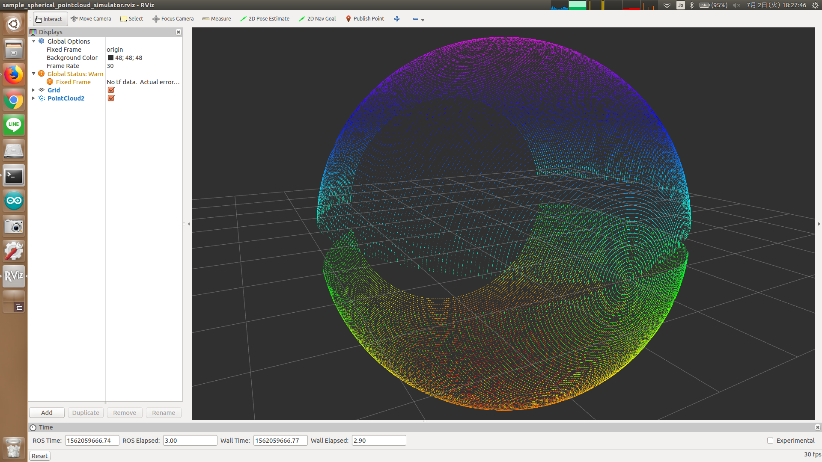Open the Bluetooth indicator menu
822x462 pixels.
[692, 5]
